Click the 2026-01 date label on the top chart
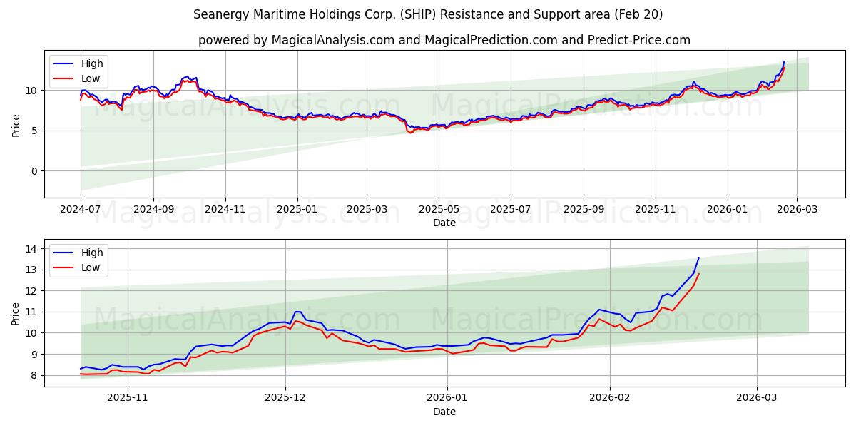The width and height of the screenshot is (856, 428). (x=728, y=210)
